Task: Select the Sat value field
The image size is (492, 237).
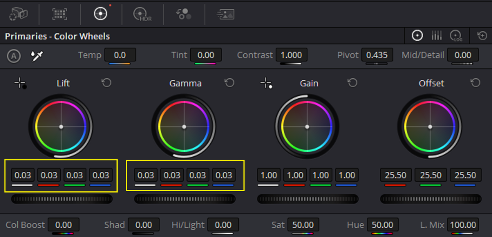Action: tap(303, 225)
